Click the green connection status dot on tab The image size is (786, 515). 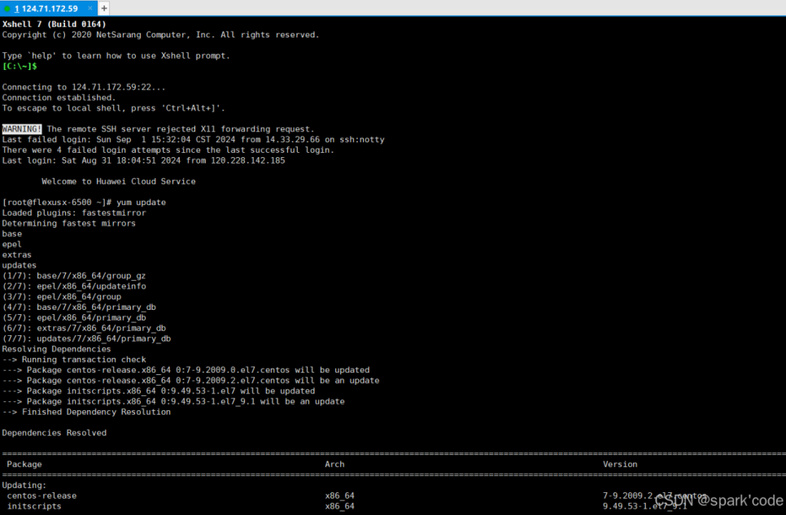tap(7, 8)
